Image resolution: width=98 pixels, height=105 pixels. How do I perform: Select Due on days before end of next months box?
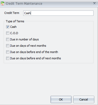tap(8, 58)
